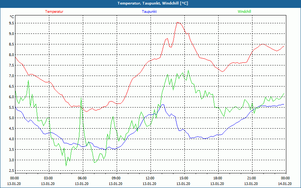Click the 00:00 label above 14.01.20
The width and height of the screenshot is (301, 188).
(285, 178)
